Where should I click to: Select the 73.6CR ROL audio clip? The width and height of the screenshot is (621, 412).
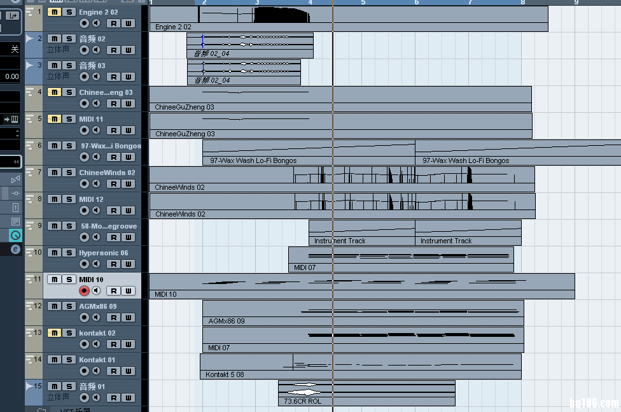pos(366,393)
